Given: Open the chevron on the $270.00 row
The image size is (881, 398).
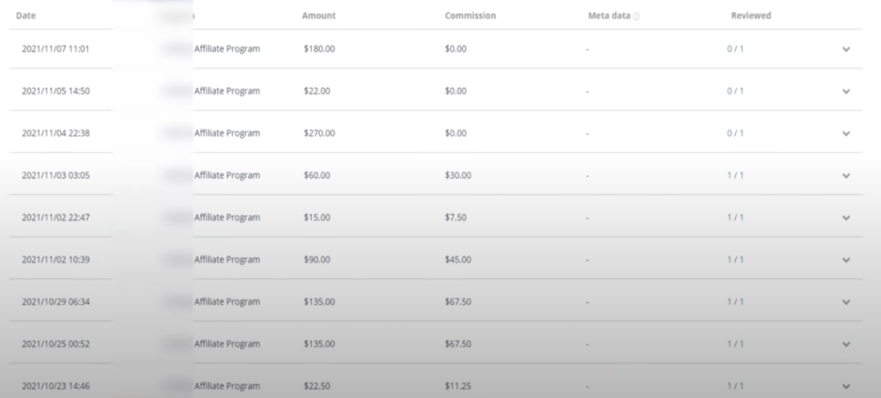Looking at the screenshot, I should pos(846,134).
